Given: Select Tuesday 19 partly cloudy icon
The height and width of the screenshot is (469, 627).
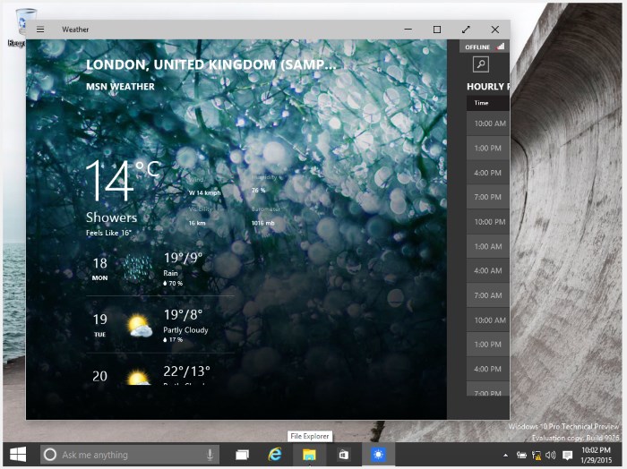Looking at the screenshot, I should pos(139,326).
